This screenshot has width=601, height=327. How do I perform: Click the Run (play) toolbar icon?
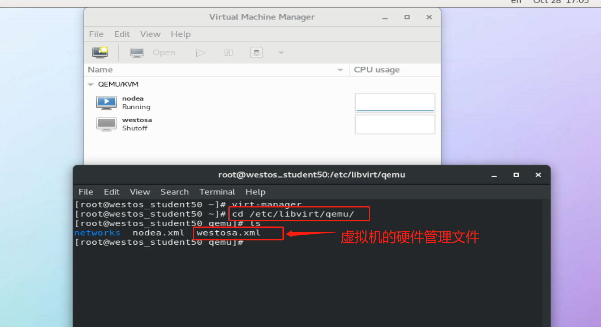point(200,52)
